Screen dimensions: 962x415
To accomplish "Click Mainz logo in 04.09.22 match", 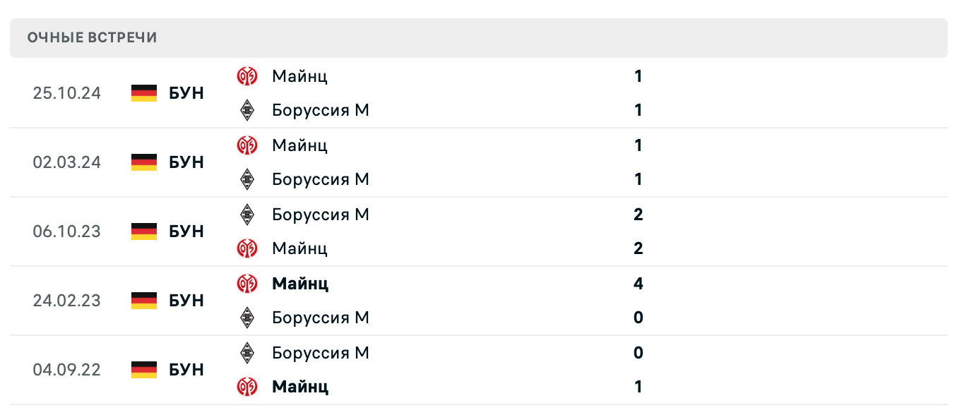I will tap(247, 387).
